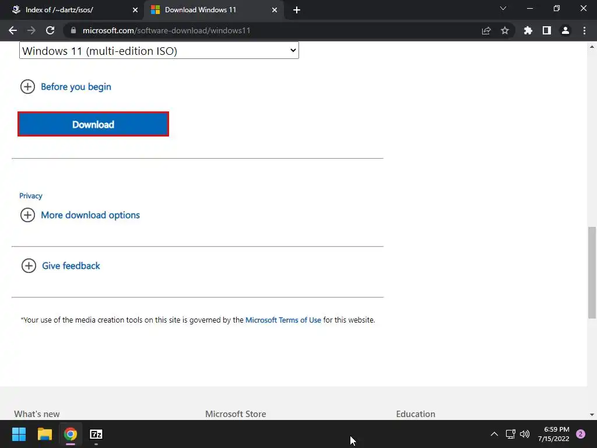Open the Windows Start menu
The height and width of the screenshot is (448, 597).
coord(19,434)
